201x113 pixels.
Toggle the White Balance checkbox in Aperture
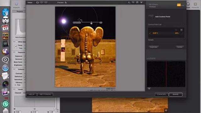pyautogui.click(x=17, y=42)
